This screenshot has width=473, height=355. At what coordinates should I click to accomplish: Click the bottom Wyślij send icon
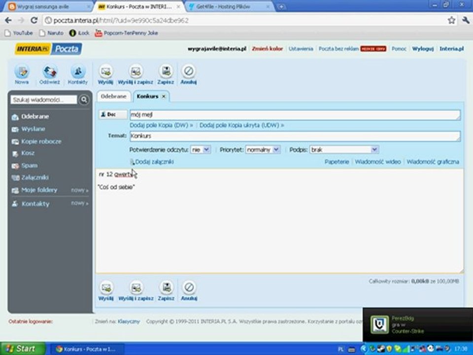click(106, 287)
